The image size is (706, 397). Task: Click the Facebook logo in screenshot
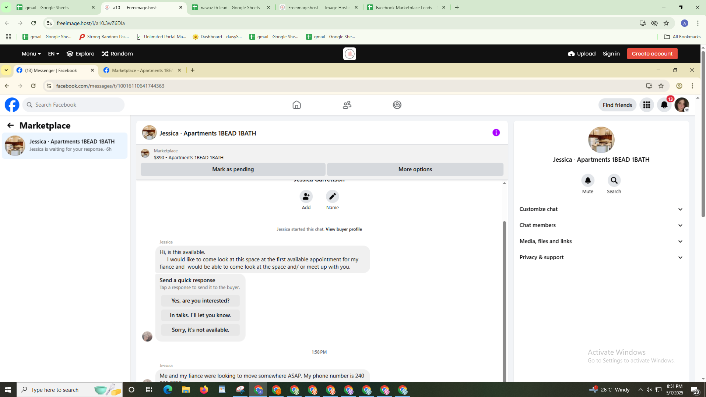(12, 105)
